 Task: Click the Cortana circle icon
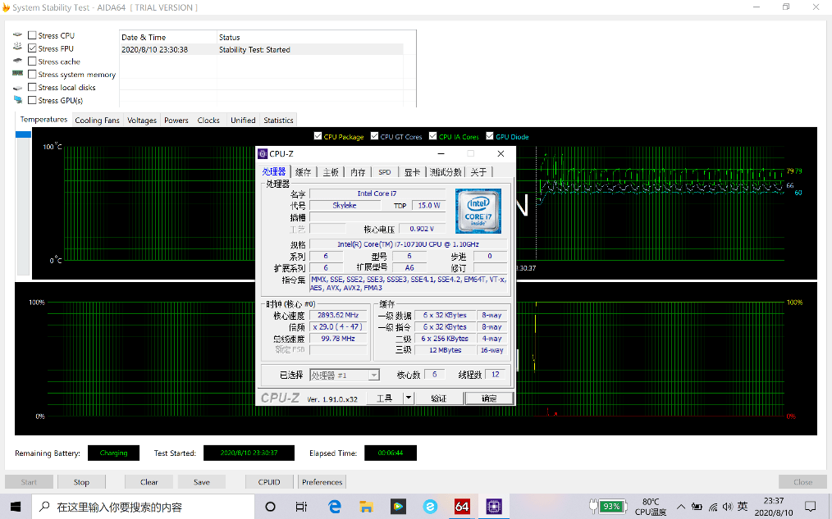tap(271, 507)
